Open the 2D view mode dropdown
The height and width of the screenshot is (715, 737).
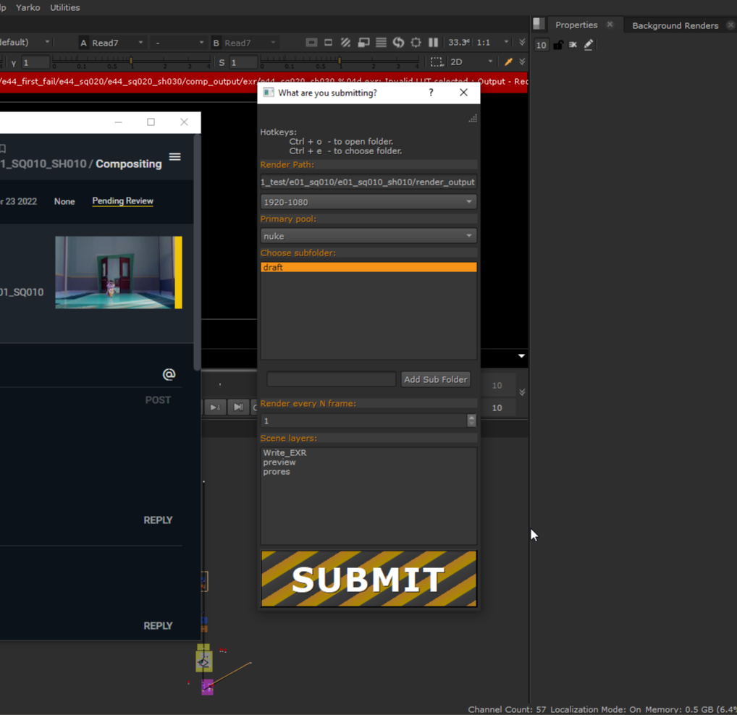click(471, 62)
